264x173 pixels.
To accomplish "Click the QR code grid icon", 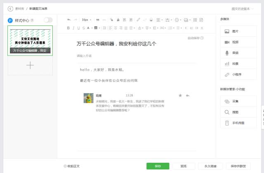I will coord(195,20).
